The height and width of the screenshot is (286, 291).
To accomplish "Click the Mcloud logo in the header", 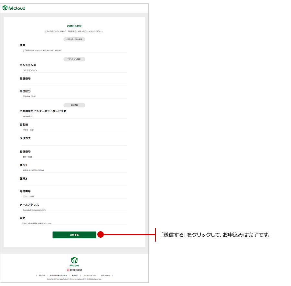I will pos(14,8).
